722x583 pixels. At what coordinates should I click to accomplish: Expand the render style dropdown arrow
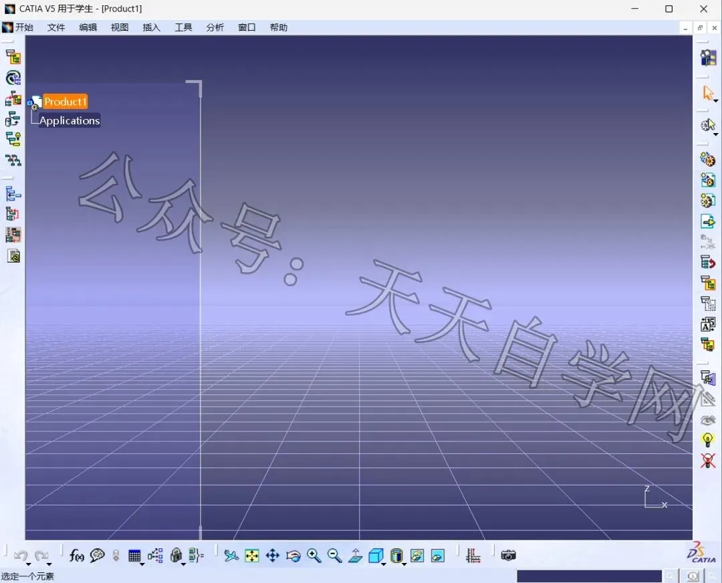click(404, 564)
